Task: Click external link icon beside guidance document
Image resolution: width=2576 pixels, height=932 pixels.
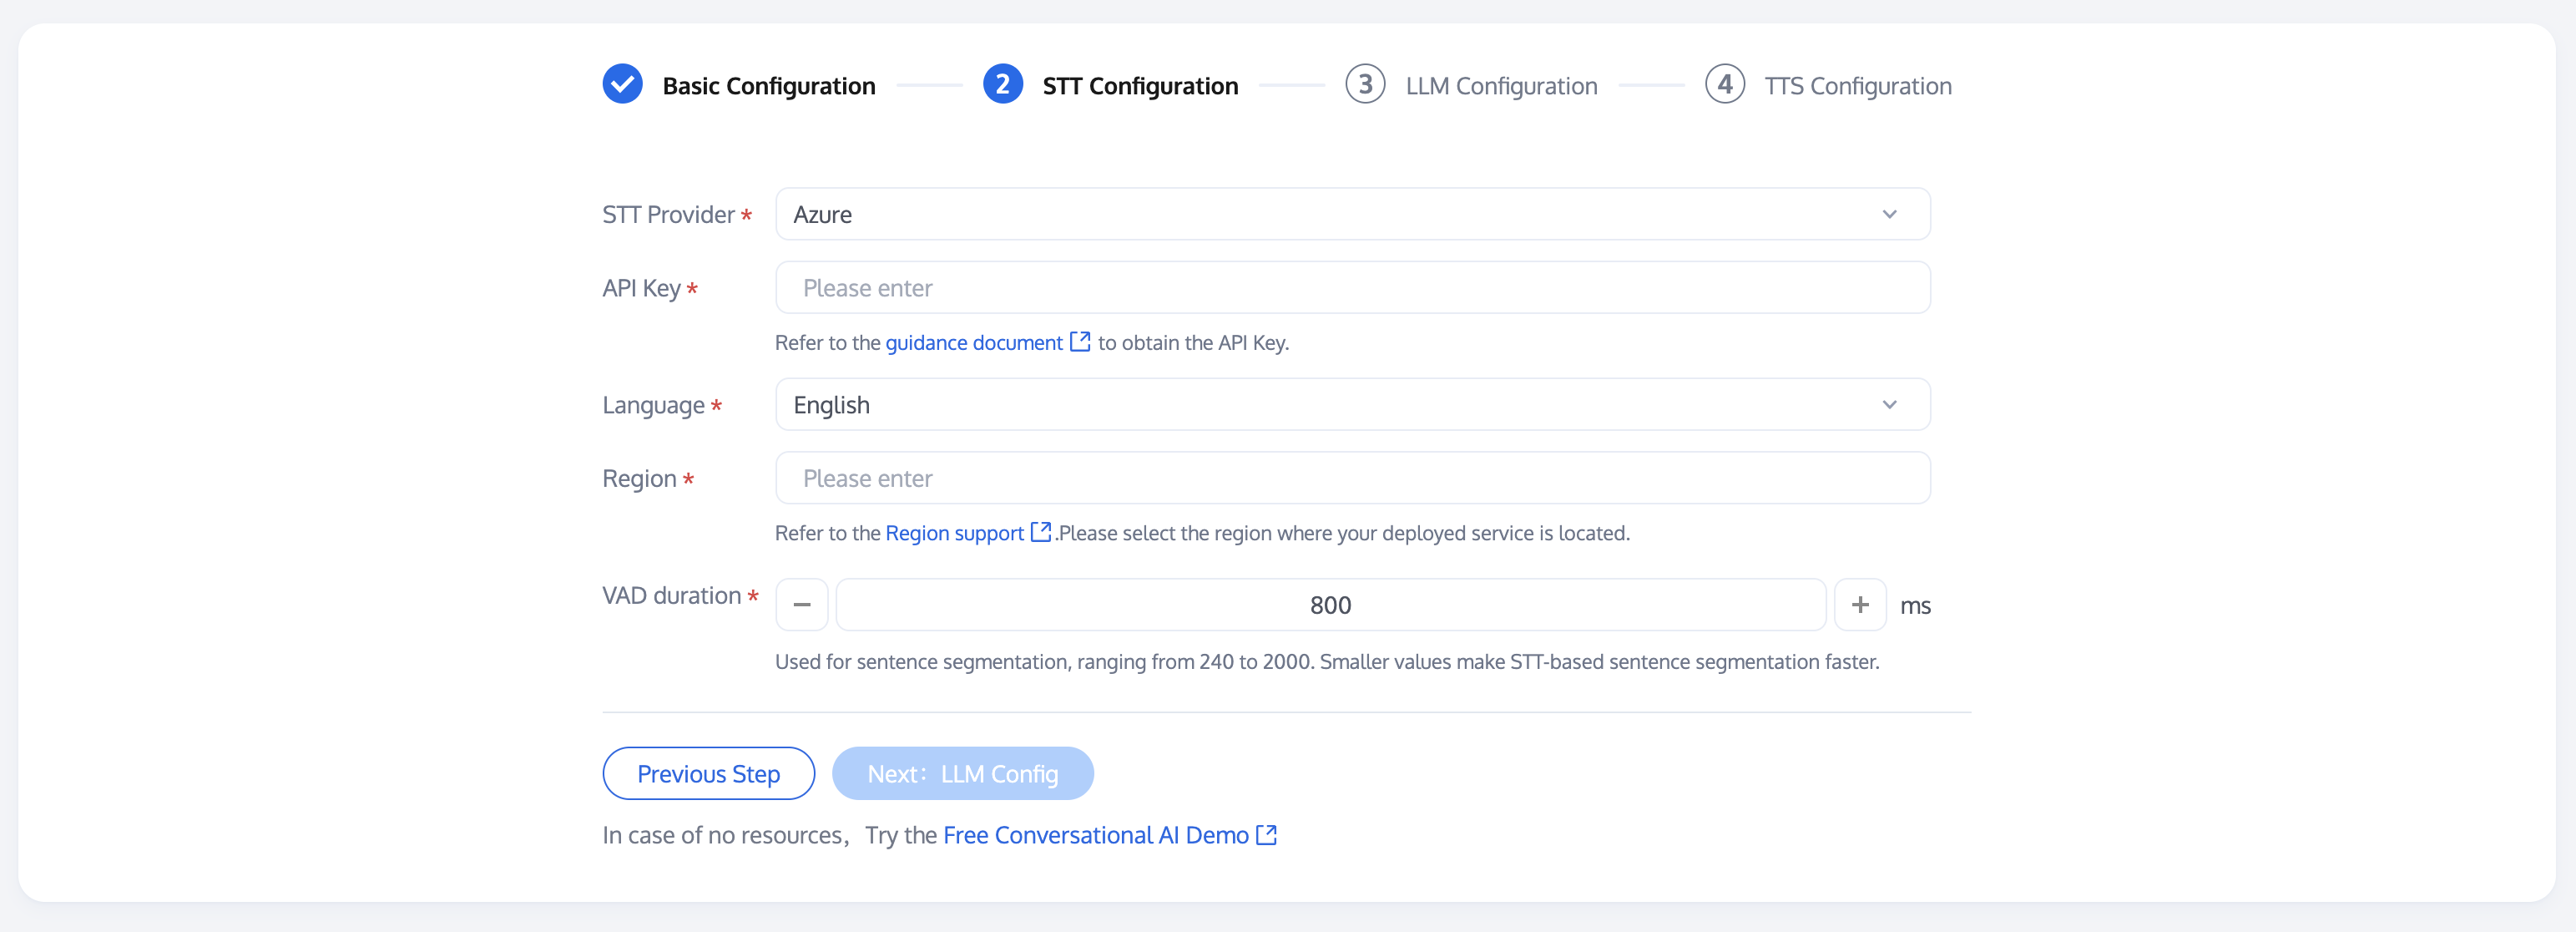Action: [x=1080, y=342]
